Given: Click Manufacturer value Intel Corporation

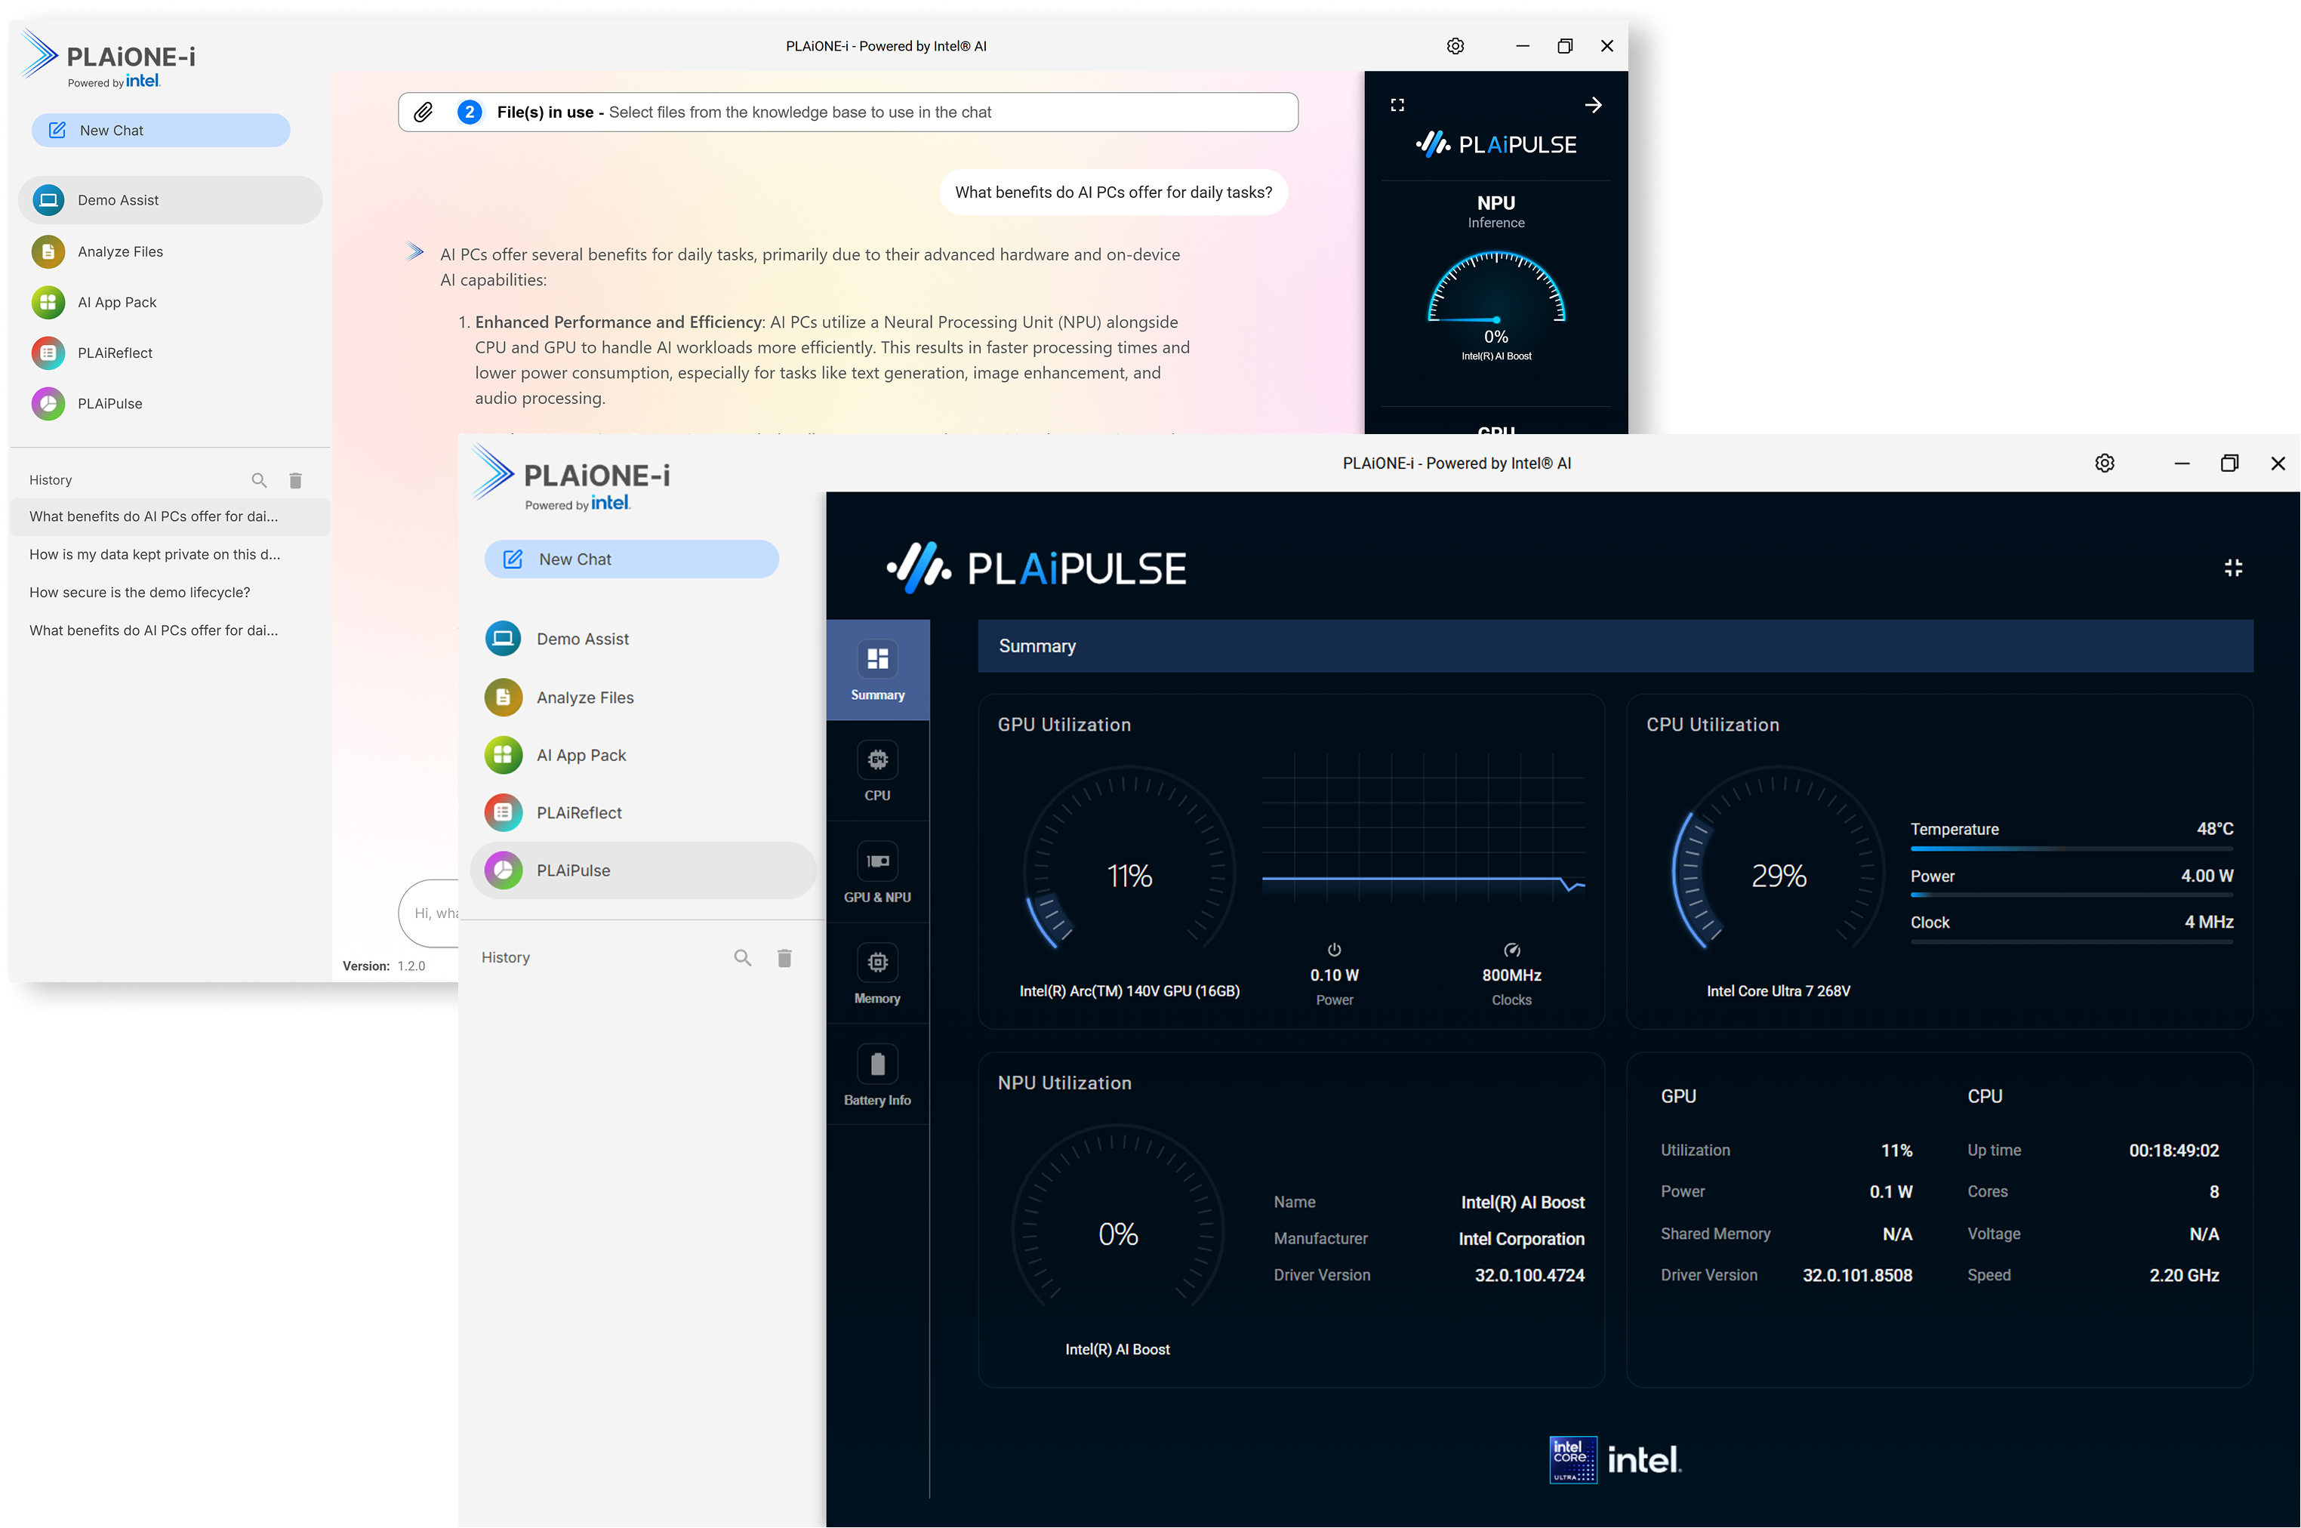Looking at the screenshot, I should click(x=1520, y=1239).
